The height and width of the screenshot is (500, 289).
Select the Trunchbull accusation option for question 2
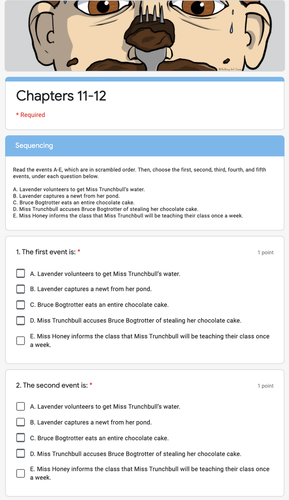[x=20, y=453]
